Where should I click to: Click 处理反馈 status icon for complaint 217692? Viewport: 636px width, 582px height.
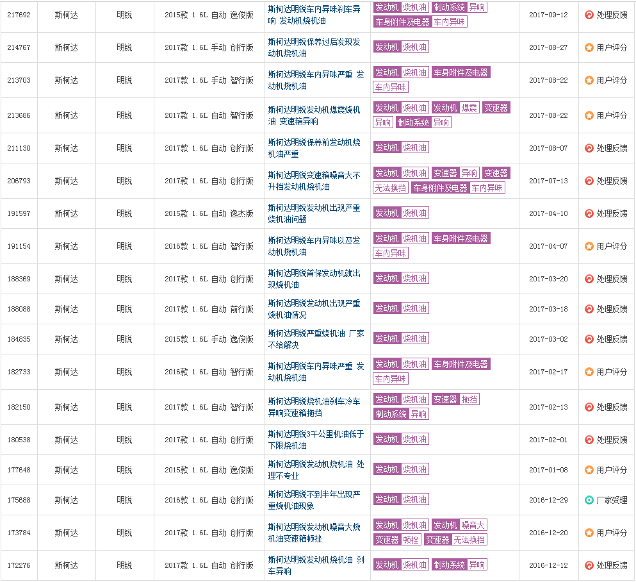tap(589, 15)
